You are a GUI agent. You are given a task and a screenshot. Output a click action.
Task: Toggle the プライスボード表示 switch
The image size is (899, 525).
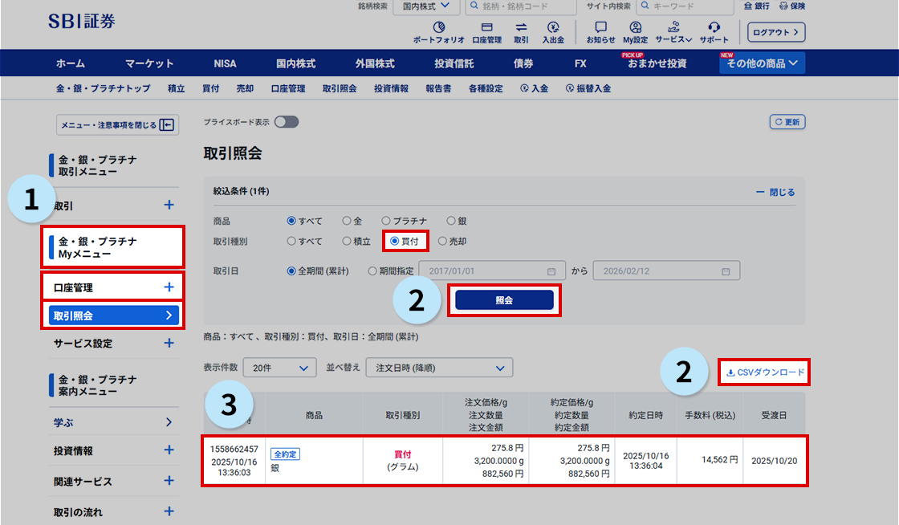[x=287, y=122]
